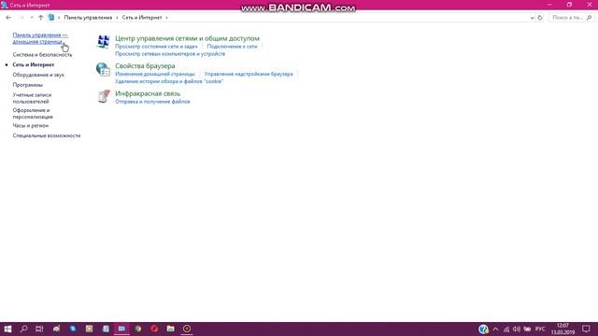Open Программы category
Screen dimensions: 598x336
pyautogui.click(x=28, y=85)
